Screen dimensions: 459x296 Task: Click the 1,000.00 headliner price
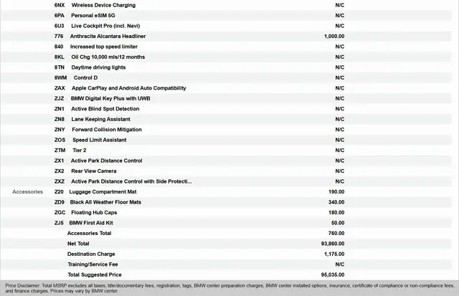point(333,36)
